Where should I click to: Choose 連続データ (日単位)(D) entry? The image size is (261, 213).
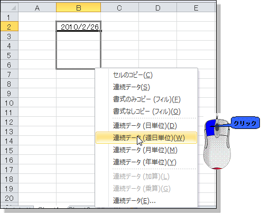click(146, 126)
